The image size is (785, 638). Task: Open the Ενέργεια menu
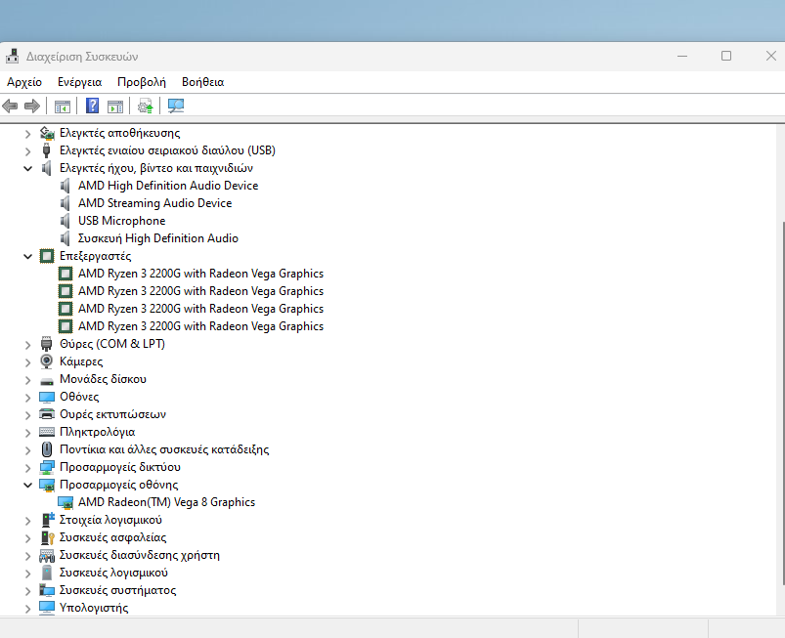pos(79,82)
